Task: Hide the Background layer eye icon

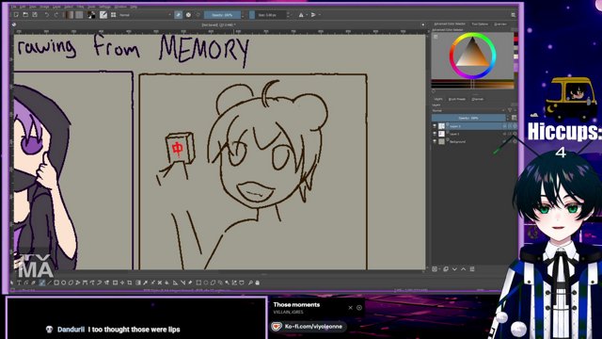Action: [435, 141]
